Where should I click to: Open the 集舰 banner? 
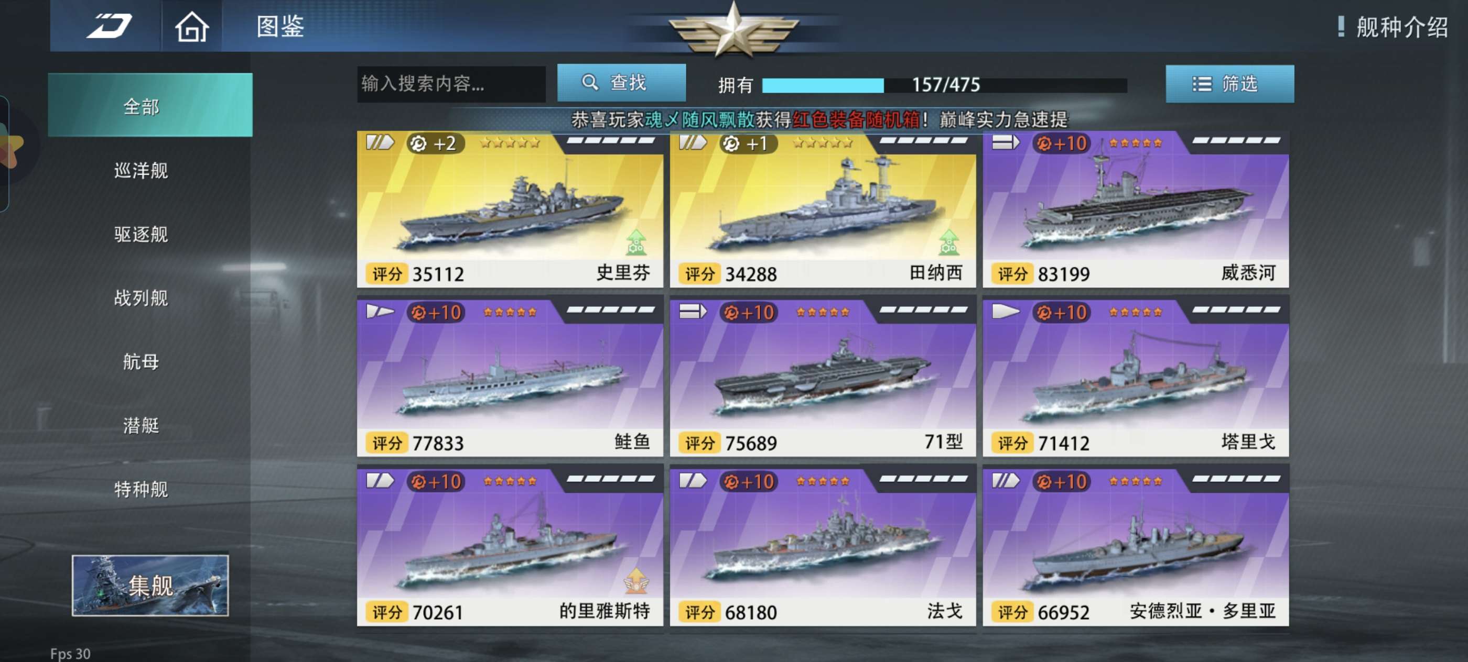(150, 585)
